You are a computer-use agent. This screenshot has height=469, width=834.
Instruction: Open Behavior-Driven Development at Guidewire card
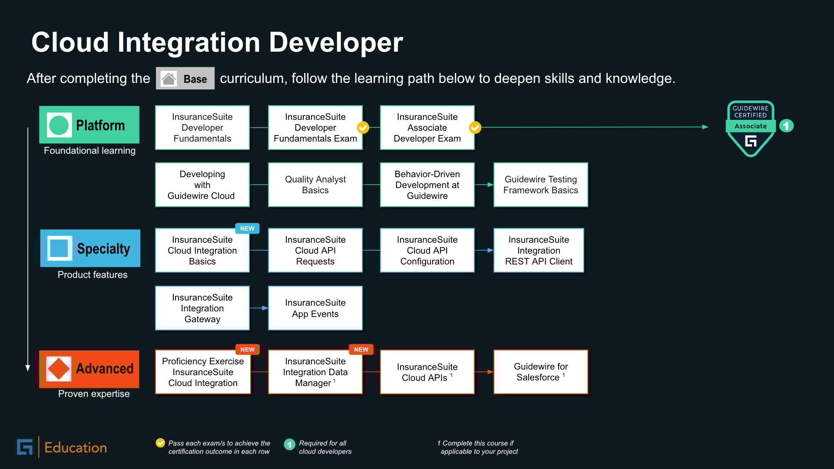click(x=427, y=185)
